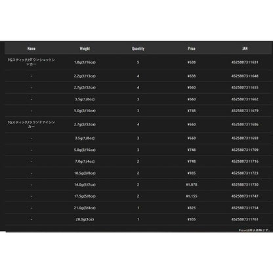This screenshot has width=273, height=273.
Task: Click JAN code 4525807311662
Action: 245,99
